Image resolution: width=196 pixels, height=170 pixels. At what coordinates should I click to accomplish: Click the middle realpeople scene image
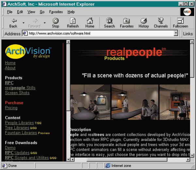coord(135,102)
